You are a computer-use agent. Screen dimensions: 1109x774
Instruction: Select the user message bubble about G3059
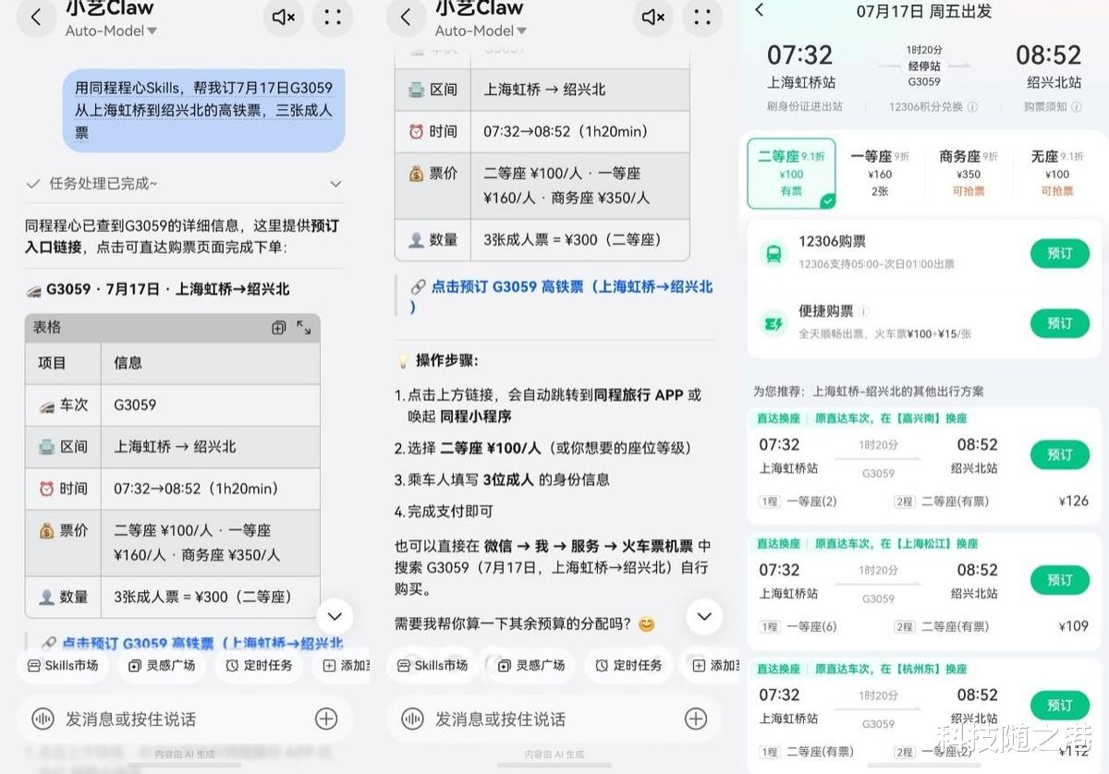[x=203, y=111]
